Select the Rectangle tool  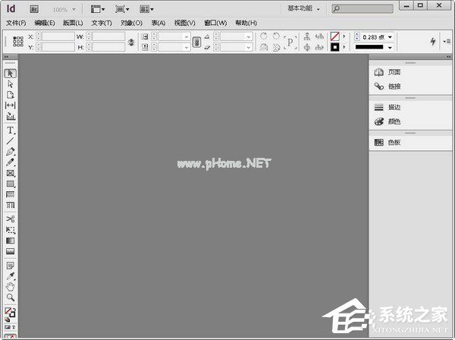pyautogui.click(x=10, y=184)
